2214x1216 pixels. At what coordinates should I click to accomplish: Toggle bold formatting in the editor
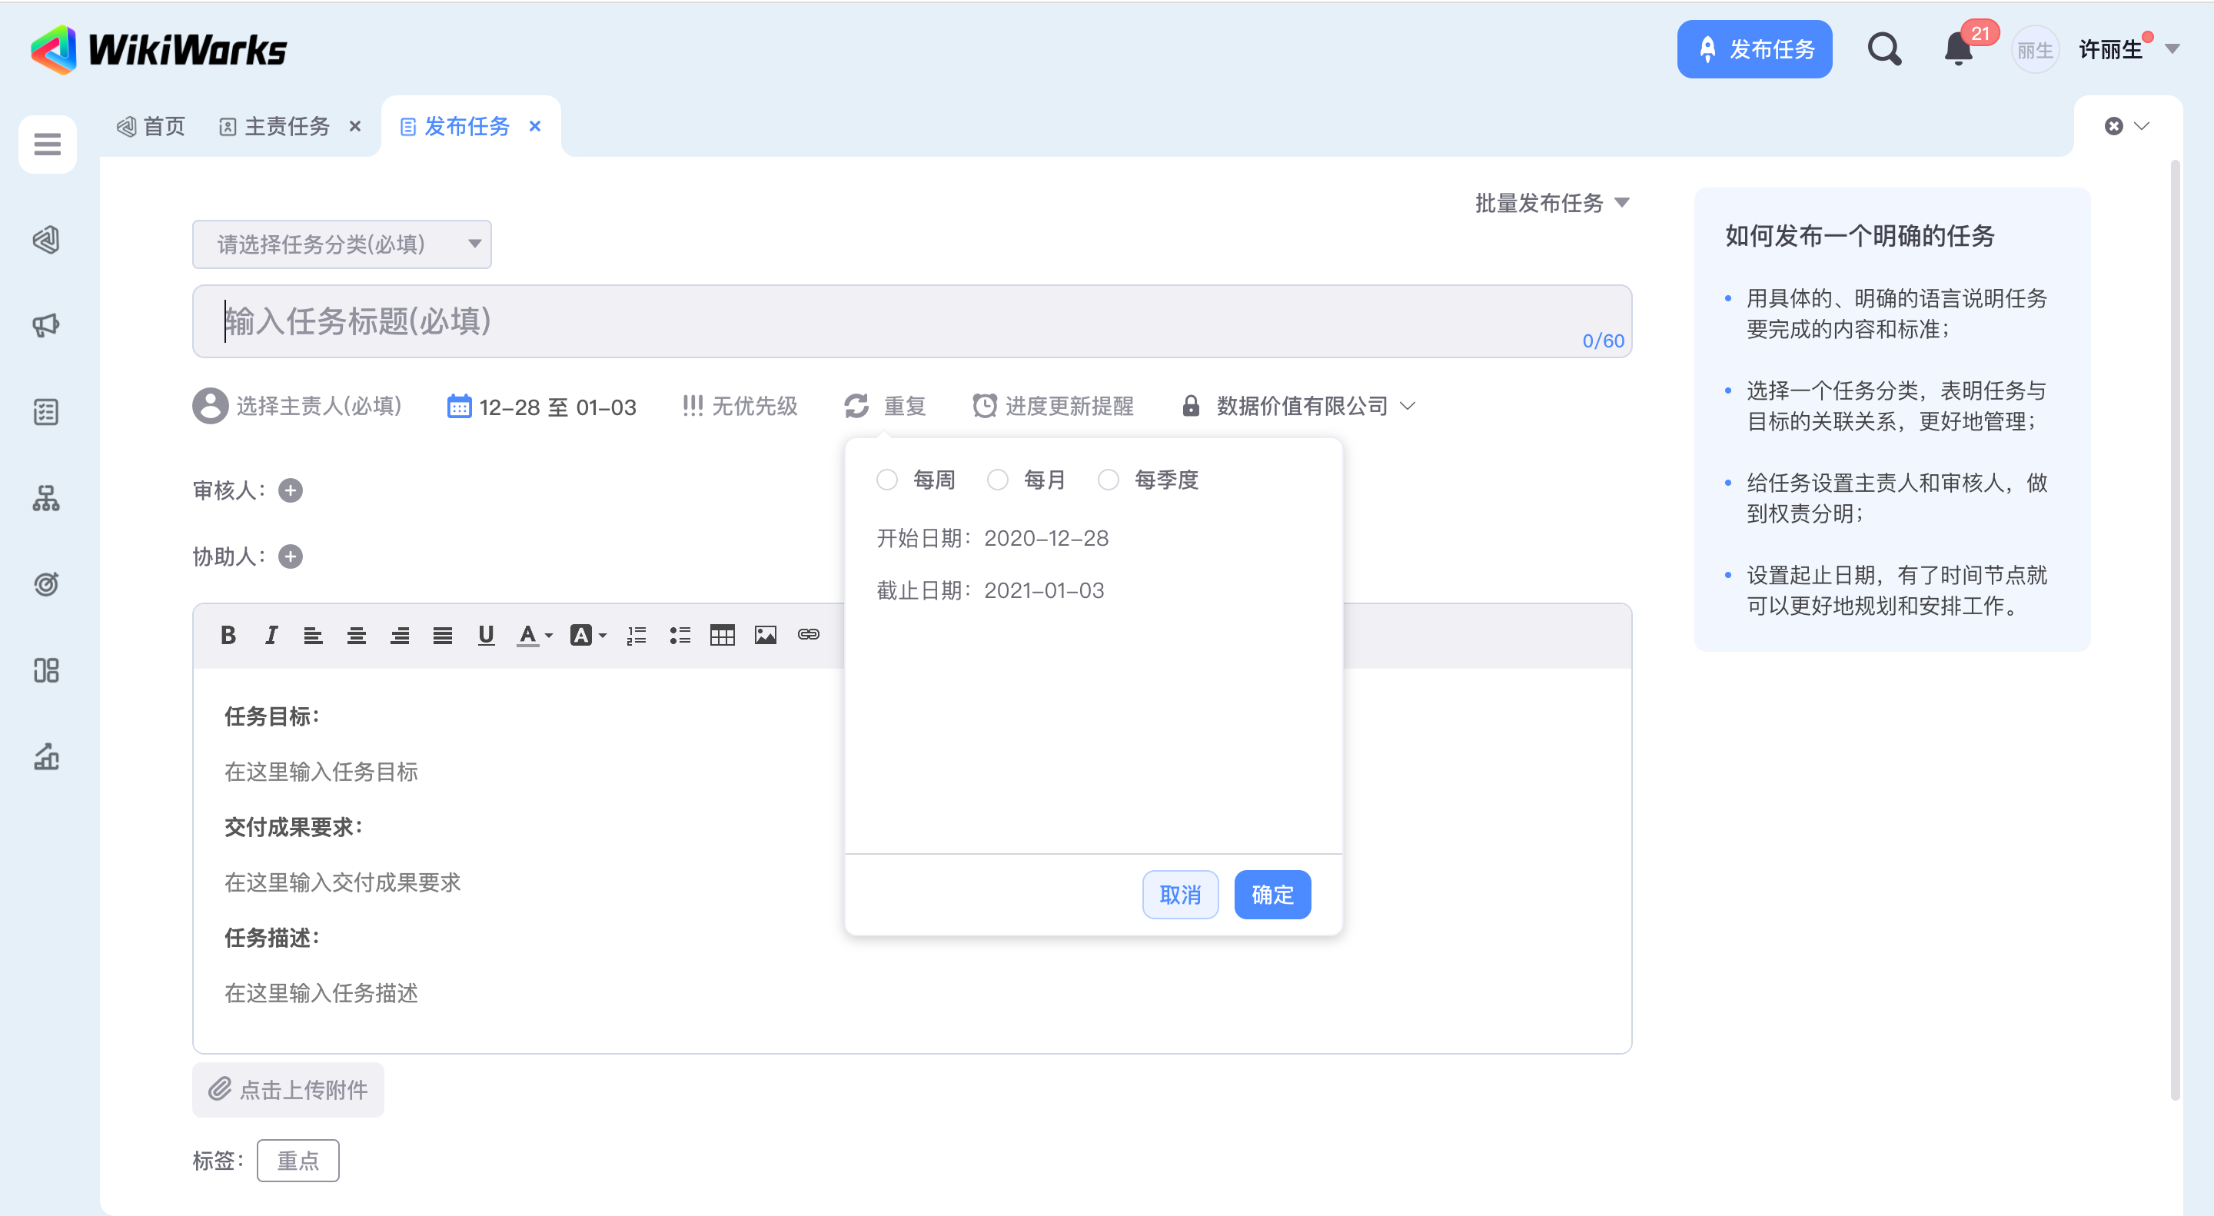click(x=228, y=635)
